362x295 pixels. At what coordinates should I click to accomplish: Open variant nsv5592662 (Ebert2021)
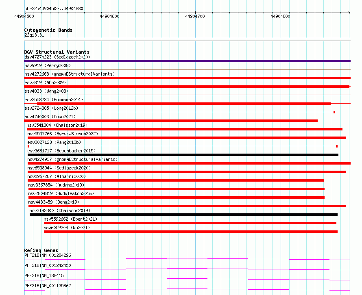70,219
